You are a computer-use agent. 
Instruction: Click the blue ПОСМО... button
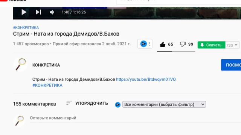point(231,65)
